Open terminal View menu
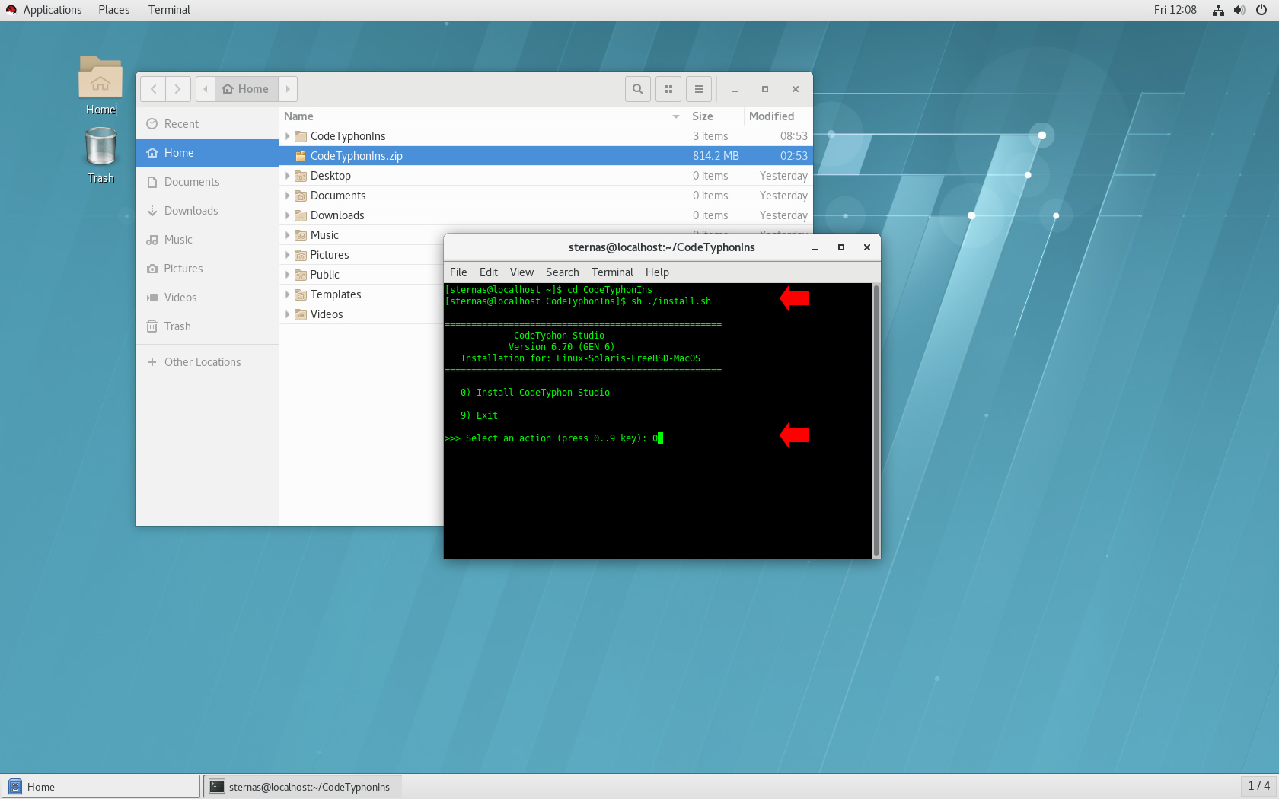Screen dimensions: 1279x799 [x=521, y=272]
